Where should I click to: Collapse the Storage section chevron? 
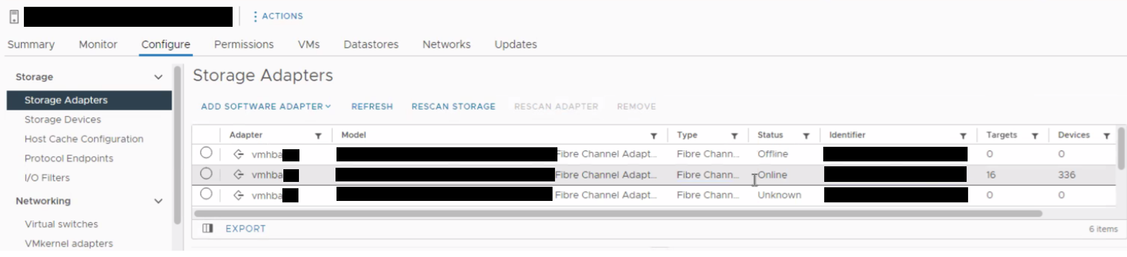tap(158, 77)
